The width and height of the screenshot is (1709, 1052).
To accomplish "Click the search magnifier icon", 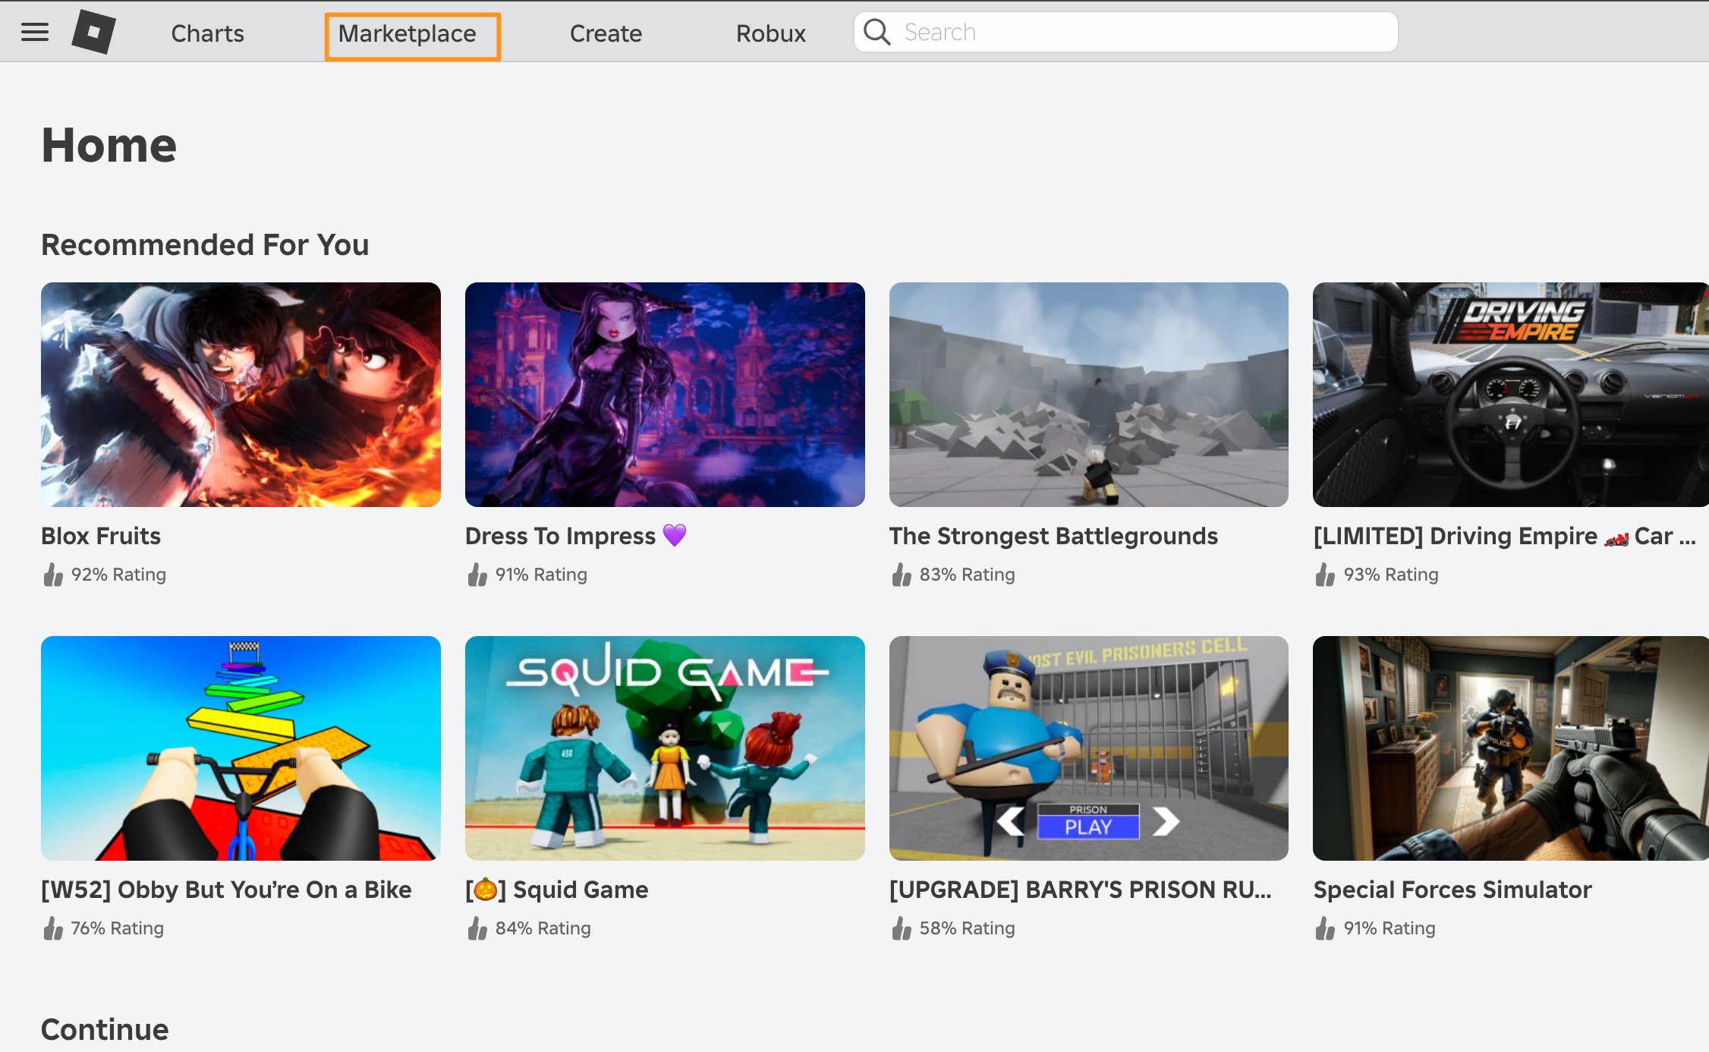I will coord(877,33).
